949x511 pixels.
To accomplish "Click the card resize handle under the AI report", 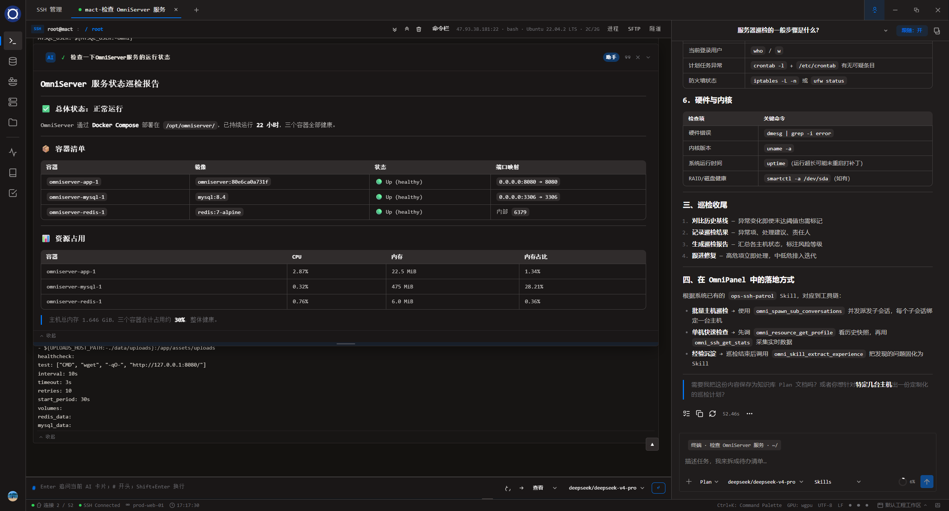I will coord(345,344).
